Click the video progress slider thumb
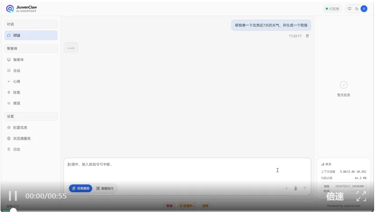This screenshot has height=212, width=375. [13, 211]
